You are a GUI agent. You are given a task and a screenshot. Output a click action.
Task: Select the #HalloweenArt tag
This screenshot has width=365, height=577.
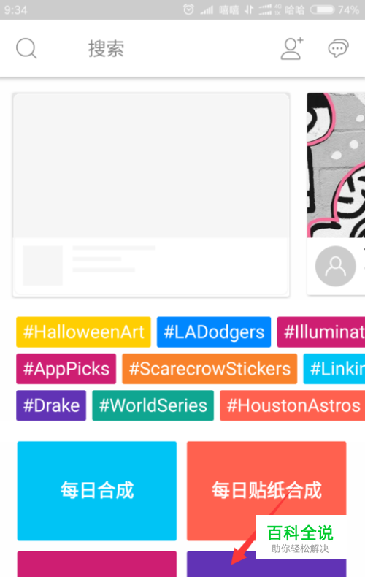pyautogui.click(x=83, y=332)
